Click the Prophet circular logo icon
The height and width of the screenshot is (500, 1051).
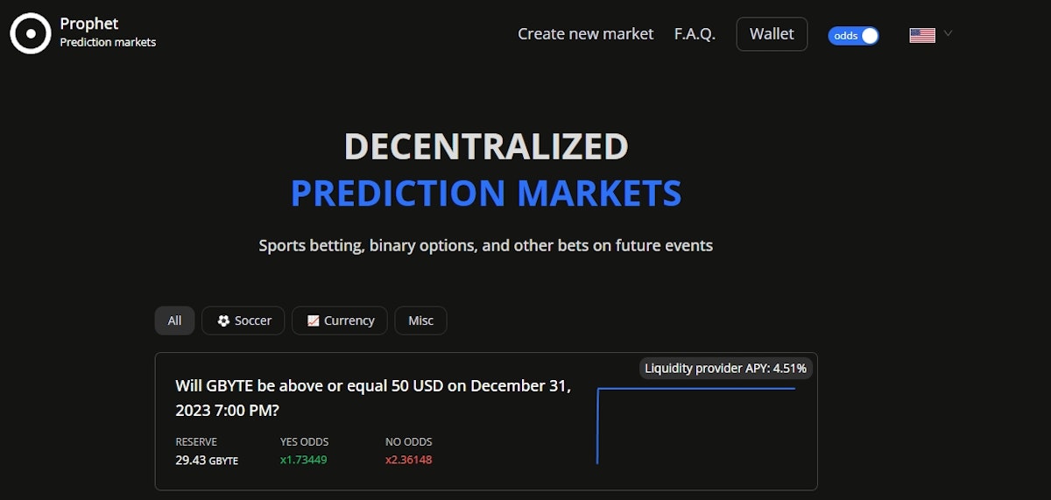click(31, 33)
